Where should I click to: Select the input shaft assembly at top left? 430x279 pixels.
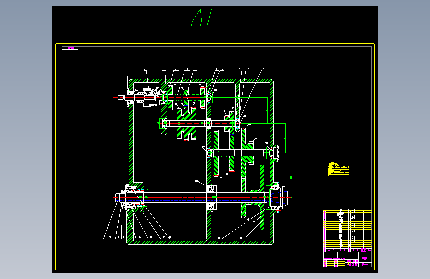click(x=141, y=97)
